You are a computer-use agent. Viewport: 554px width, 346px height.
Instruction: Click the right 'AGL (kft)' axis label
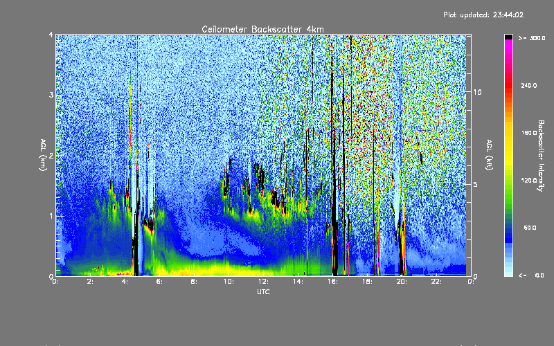tap(489, 155)
